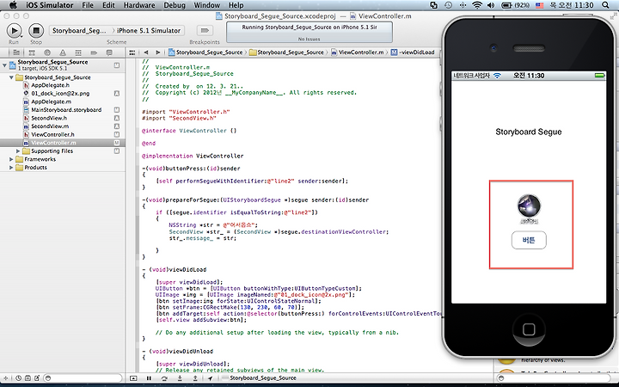Image resolution: width=619 pixels, height=387 pixels.
Task: Open MainStoryboard.storyboard file
Action: [66, 110]
